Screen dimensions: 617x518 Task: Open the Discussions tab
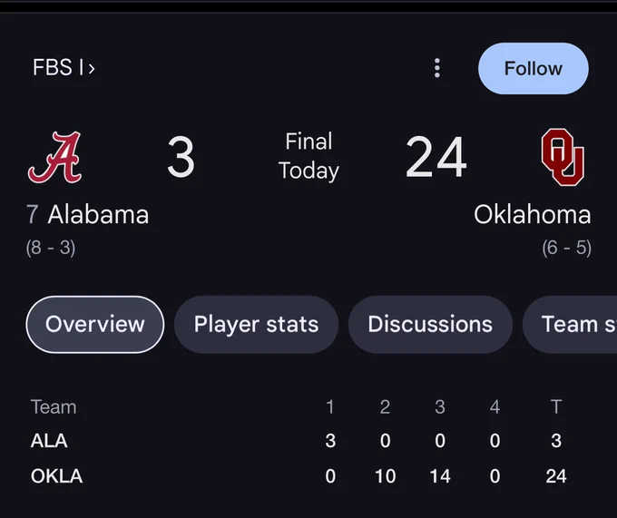point(430,325)
